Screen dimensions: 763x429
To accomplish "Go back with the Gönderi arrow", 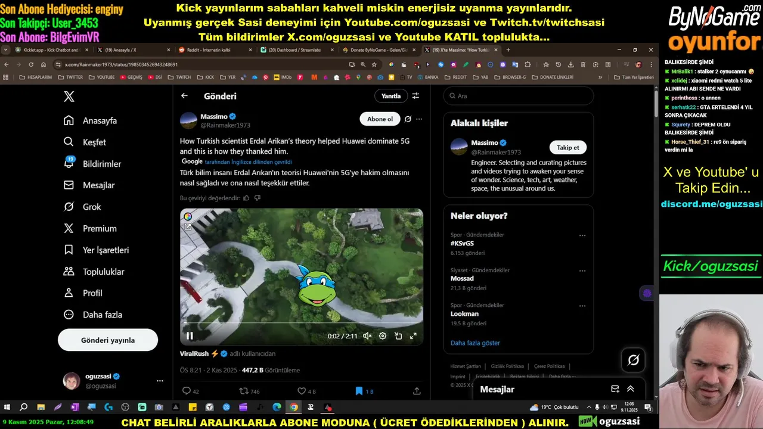I will pyautogui.click(x=184, y=96).
